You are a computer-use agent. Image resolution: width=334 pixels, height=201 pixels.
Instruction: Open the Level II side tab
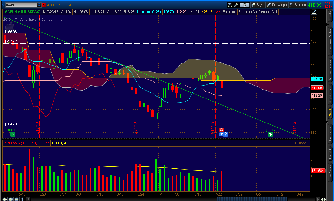(330, 154)
